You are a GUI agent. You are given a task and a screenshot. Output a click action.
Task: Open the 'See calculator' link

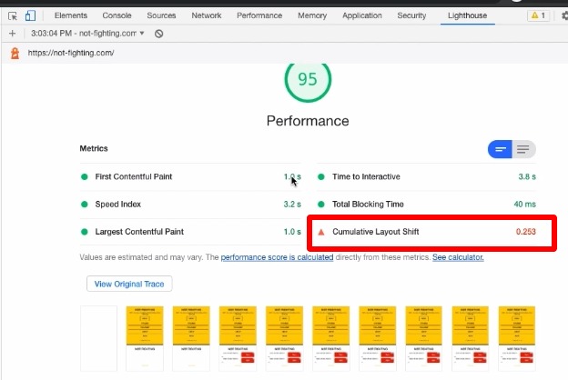click(458, 257)
